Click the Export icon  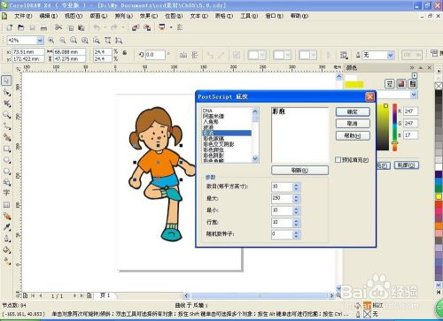[147, 27]
